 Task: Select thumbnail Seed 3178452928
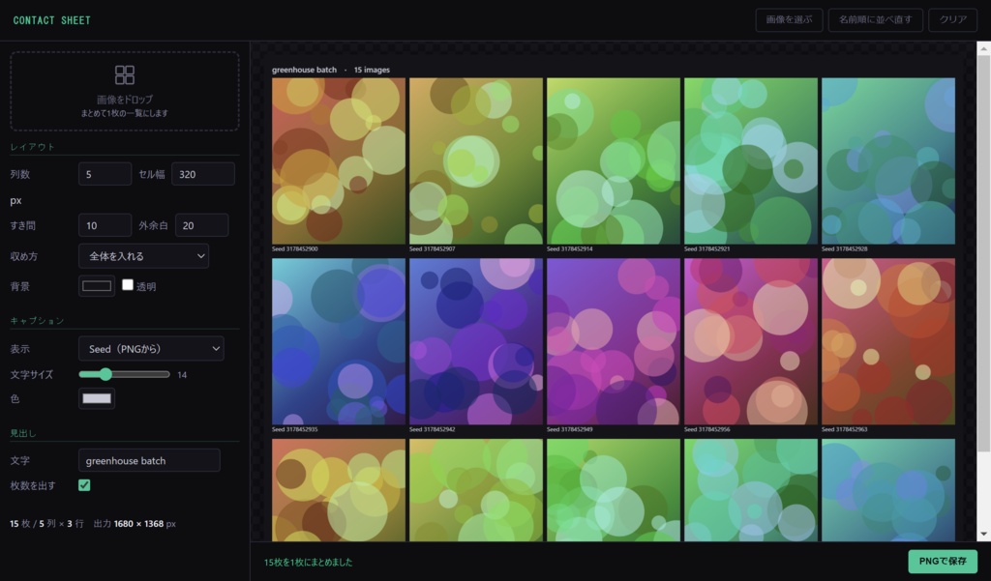888,161
